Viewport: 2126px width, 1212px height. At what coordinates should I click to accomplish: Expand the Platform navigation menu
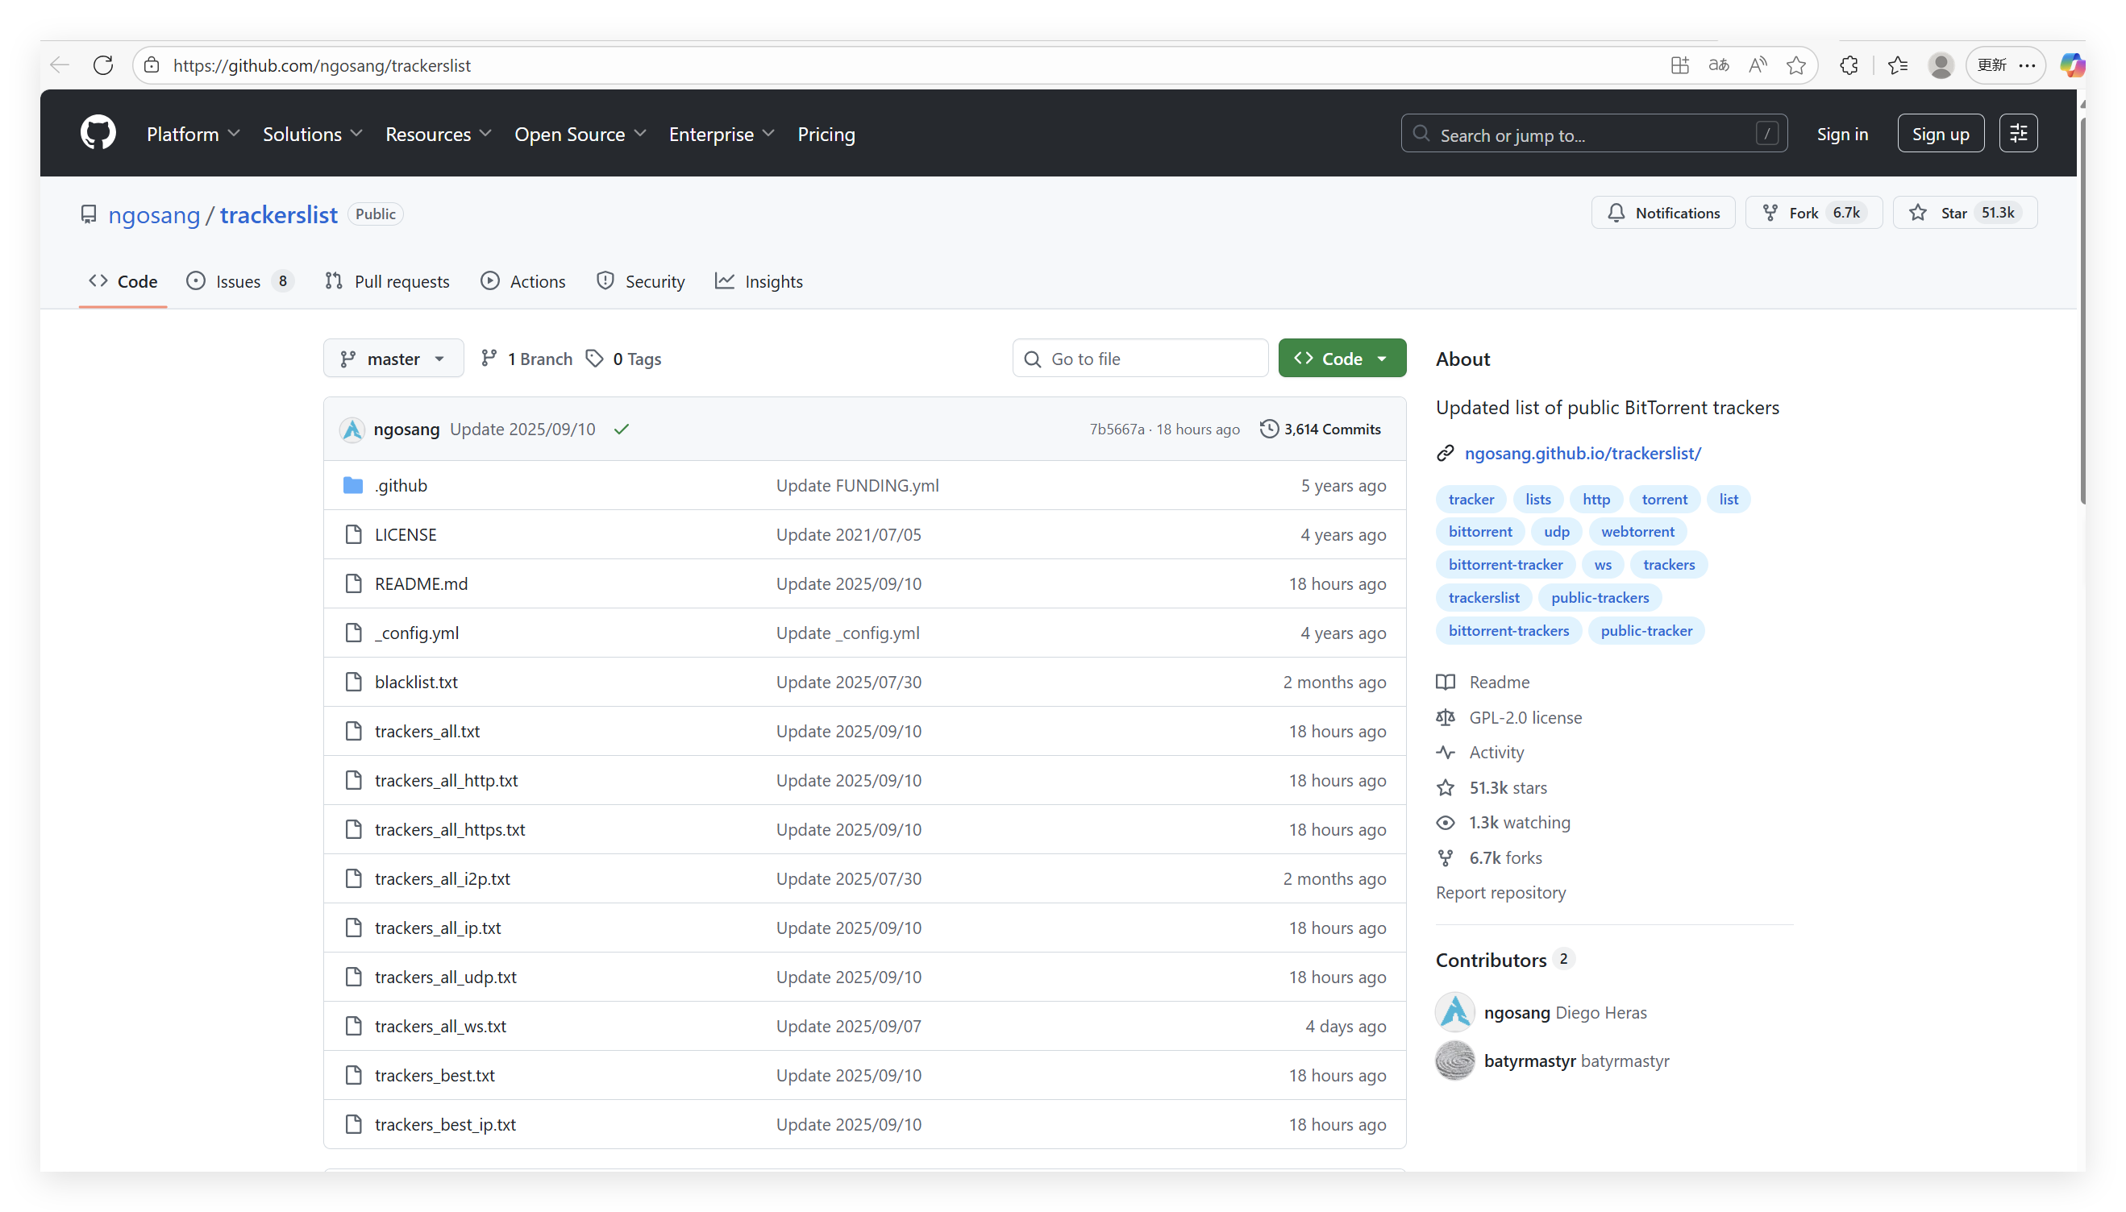coord(193,134)
